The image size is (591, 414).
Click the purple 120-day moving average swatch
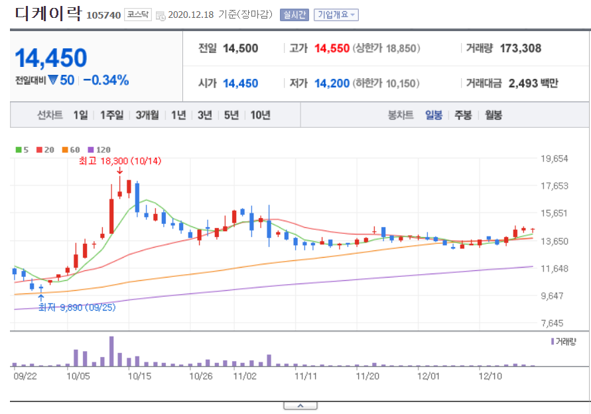[x=90, y=150]
